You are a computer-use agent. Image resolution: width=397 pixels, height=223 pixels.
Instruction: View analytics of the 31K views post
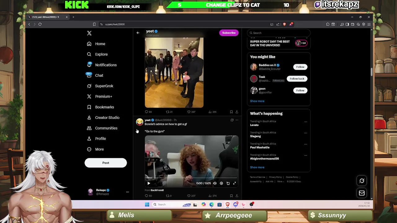[x=213, y=112]
